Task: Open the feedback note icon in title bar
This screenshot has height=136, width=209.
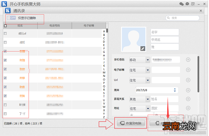Action: coord(193,4)
